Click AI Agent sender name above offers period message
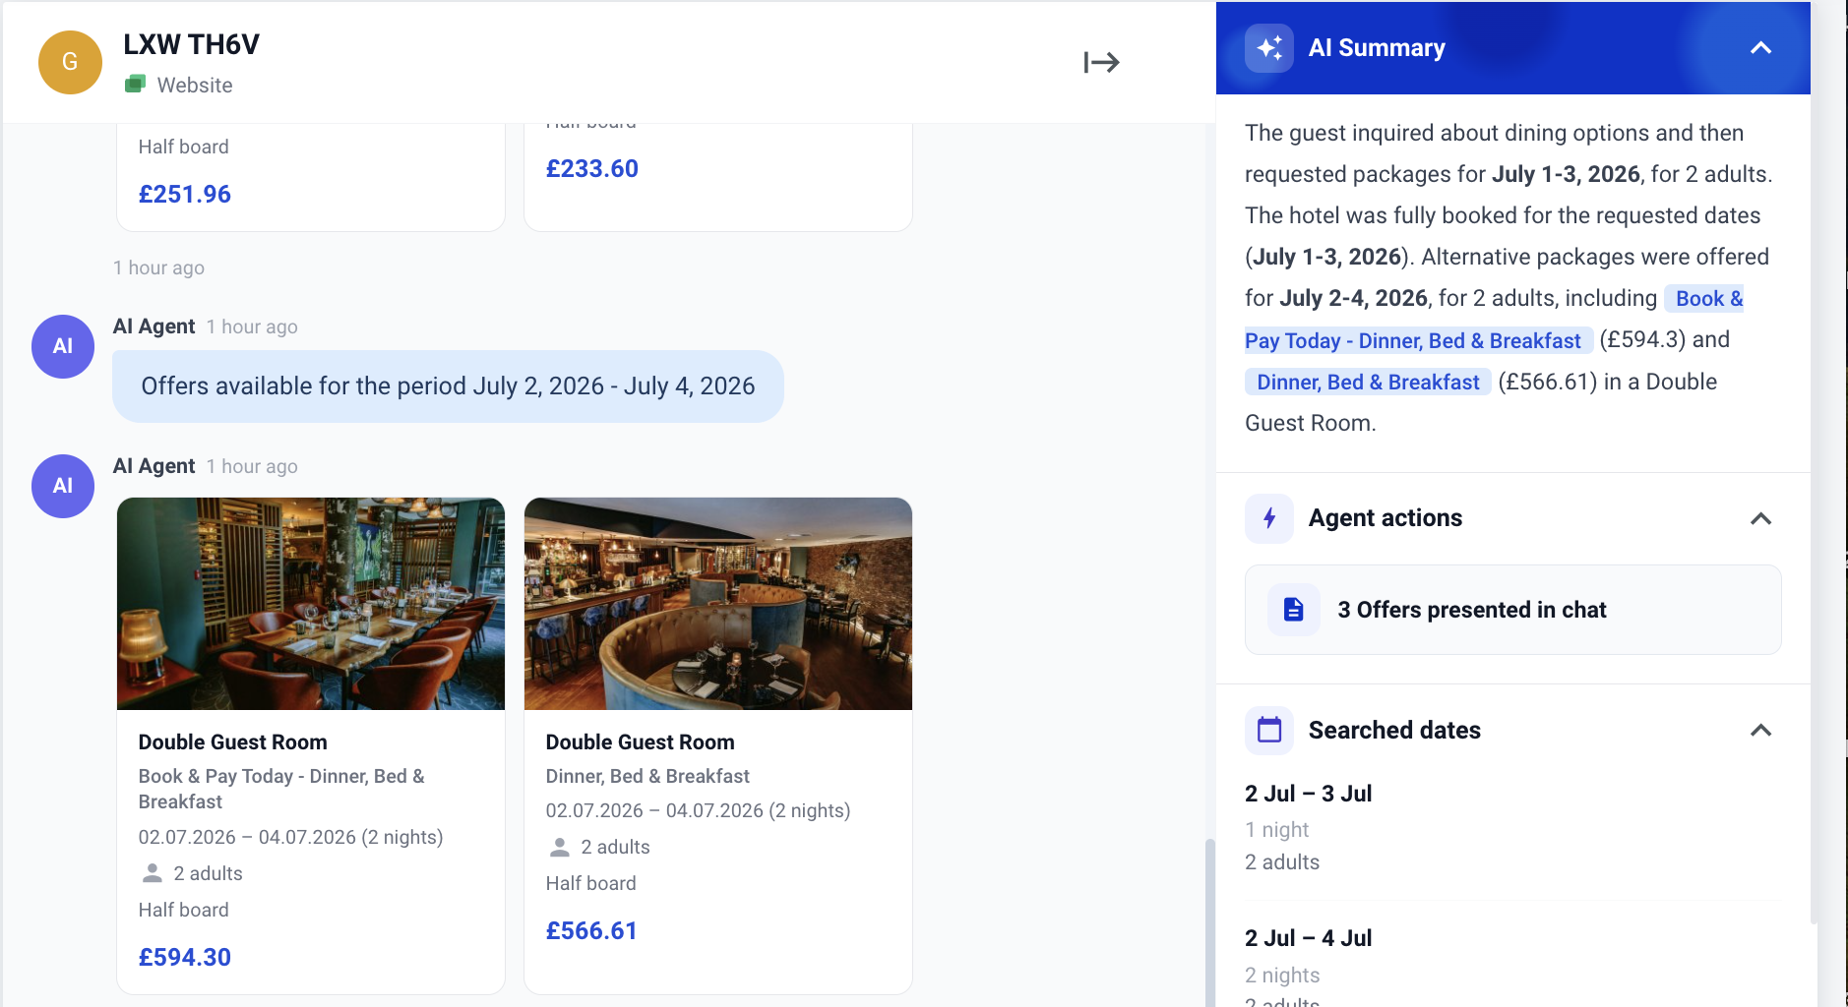1848x1007 pixels. [154, 326]
